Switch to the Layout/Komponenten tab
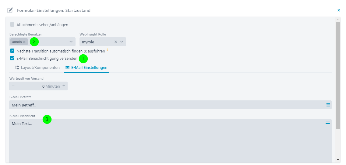 (37, 67)
